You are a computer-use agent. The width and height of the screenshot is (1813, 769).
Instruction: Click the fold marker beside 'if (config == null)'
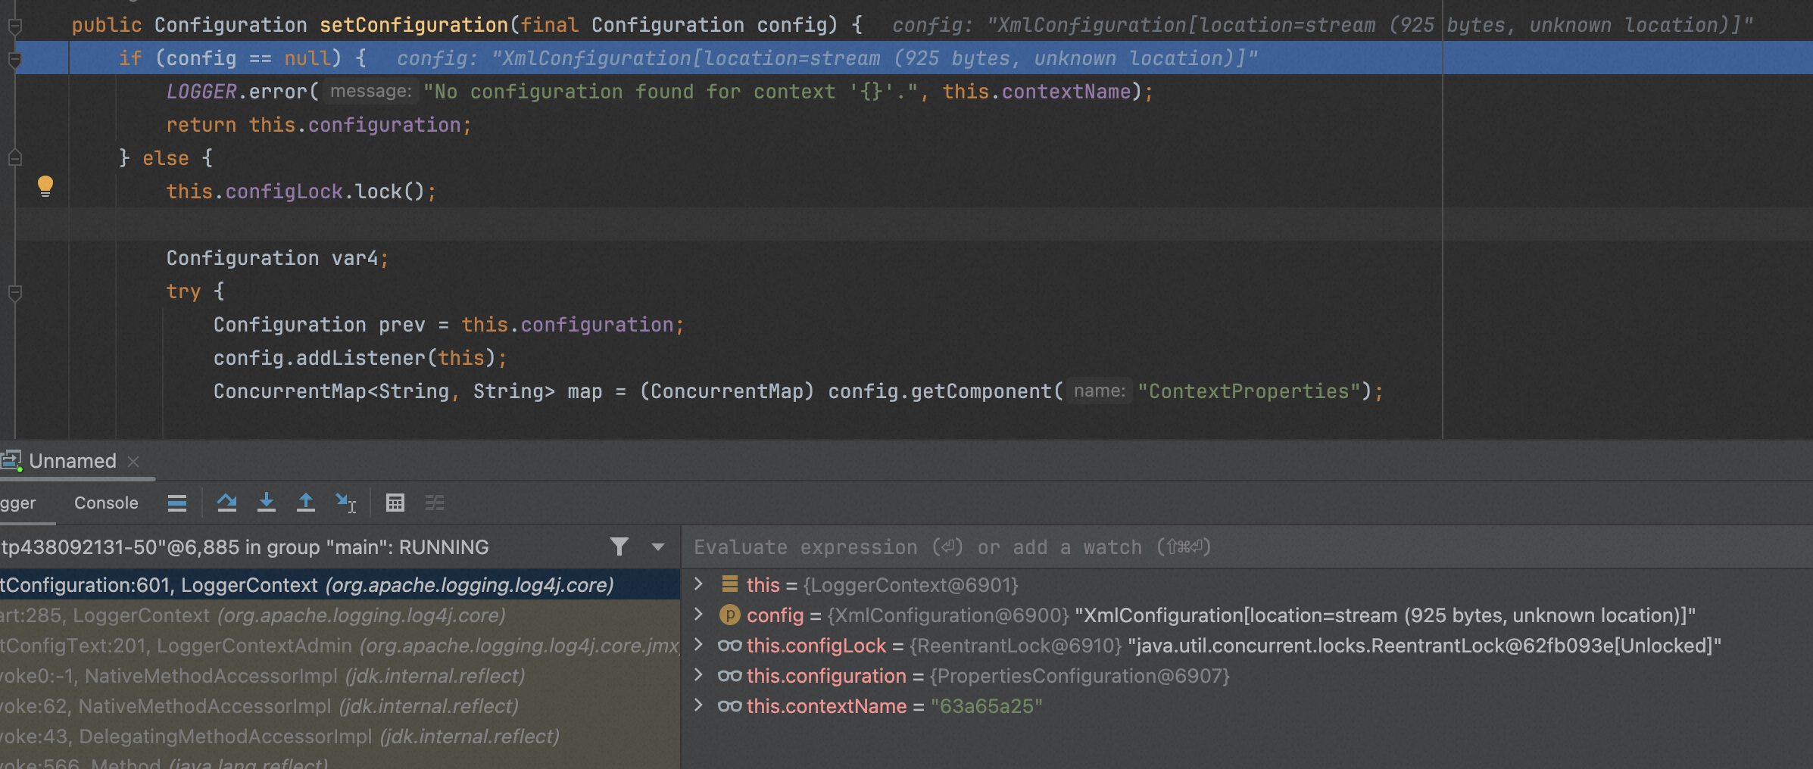14,60
